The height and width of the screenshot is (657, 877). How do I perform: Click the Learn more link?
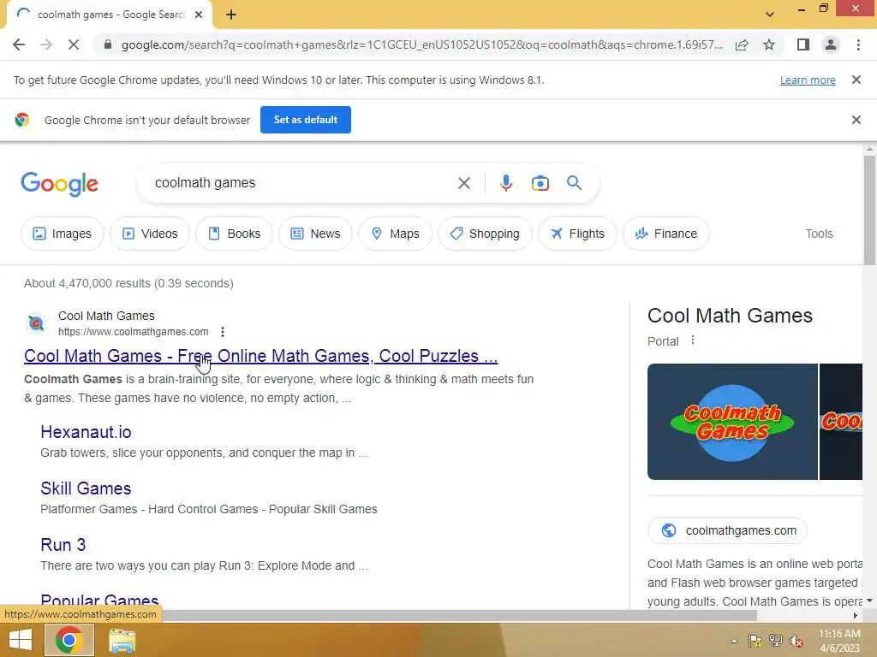(x=808, y=80)
